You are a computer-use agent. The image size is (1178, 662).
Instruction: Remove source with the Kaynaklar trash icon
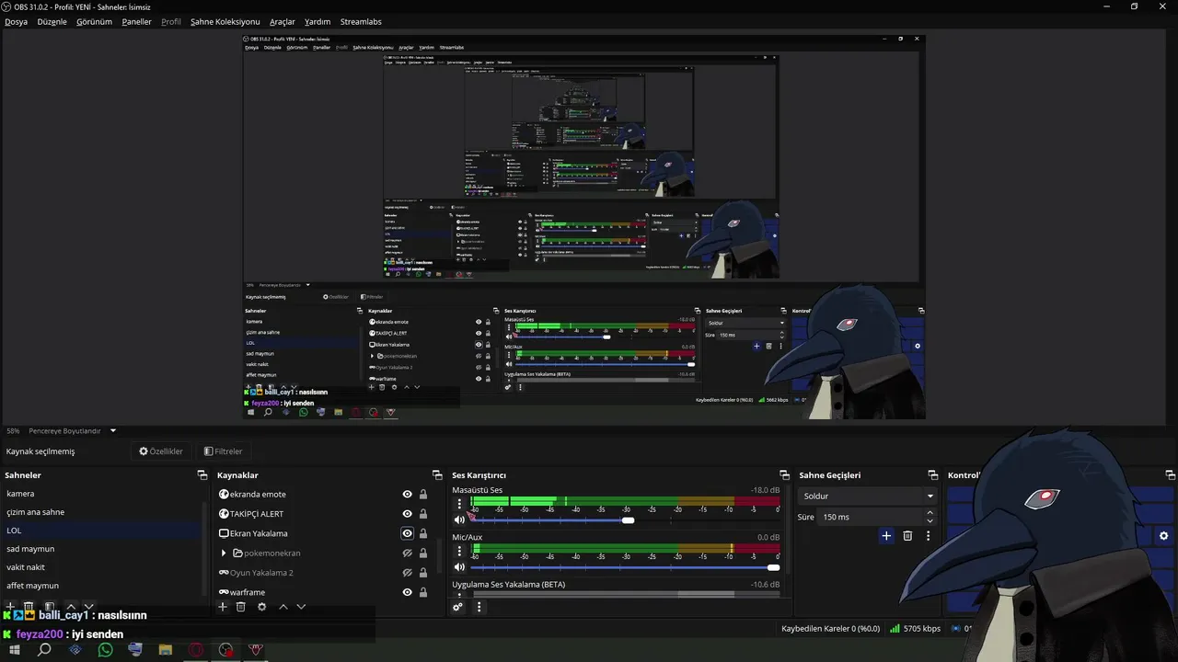(241, 607)
